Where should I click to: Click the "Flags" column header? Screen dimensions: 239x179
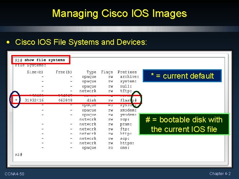coord(107,72)
